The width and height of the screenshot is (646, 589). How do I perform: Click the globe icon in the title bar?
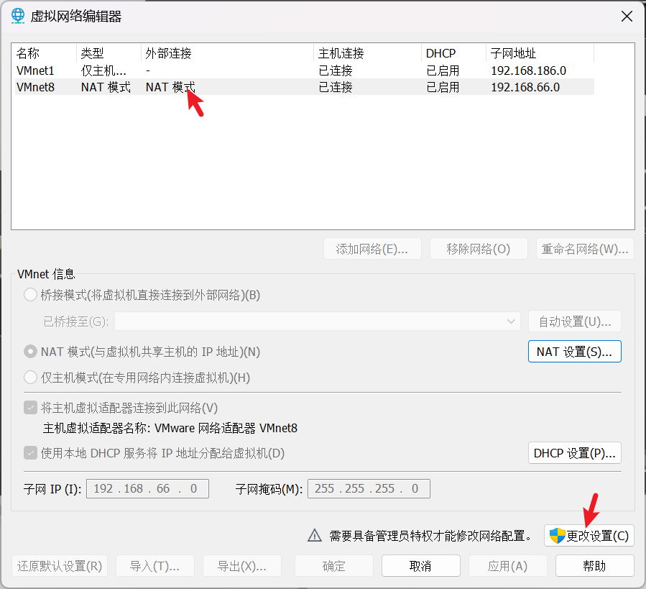[x=18, y=16]
